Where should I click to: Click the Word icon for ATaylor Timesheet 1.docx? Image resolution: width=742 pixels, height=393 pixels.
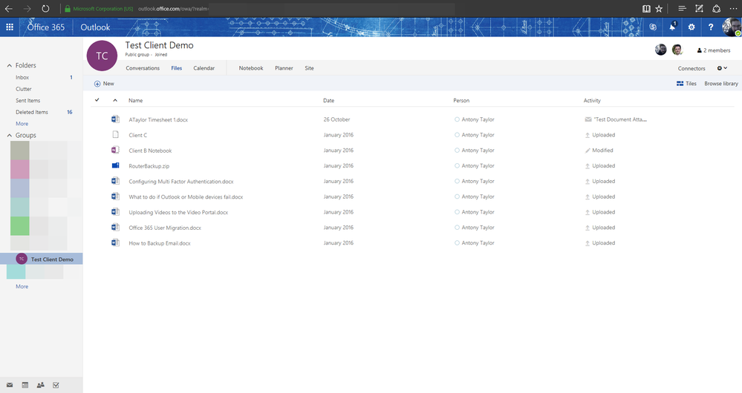pyautogui.click(x=115, y=119)
